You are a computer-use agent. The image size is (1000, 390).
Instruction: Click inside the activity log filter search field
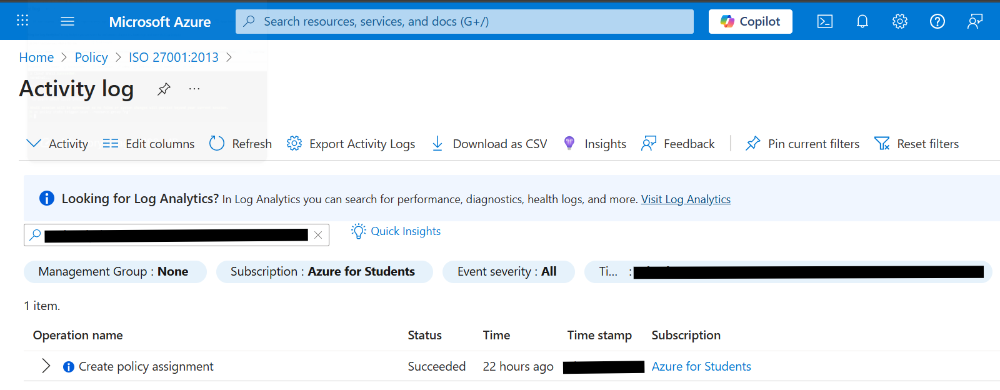(x=176, y=235)
